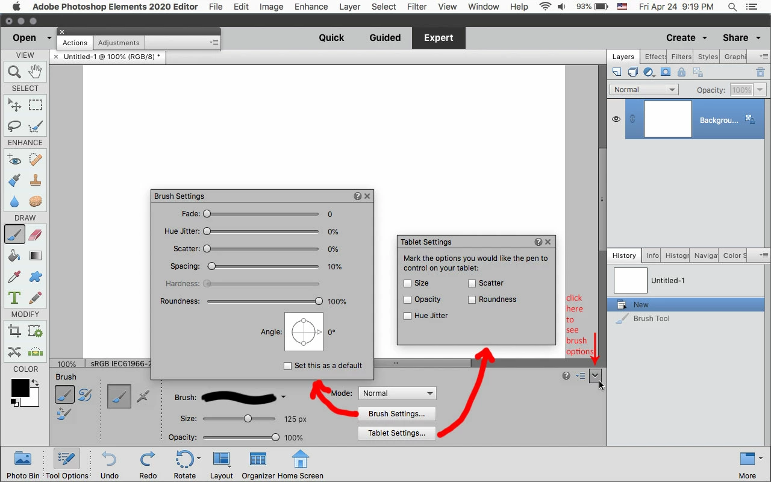
Task: Open the Enhance menu
Action: [x=311, y=7]
